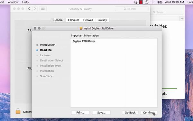Click back arrow in Security & Privacy toolbar
Viewport: 193px width, 121px height.
29,9
